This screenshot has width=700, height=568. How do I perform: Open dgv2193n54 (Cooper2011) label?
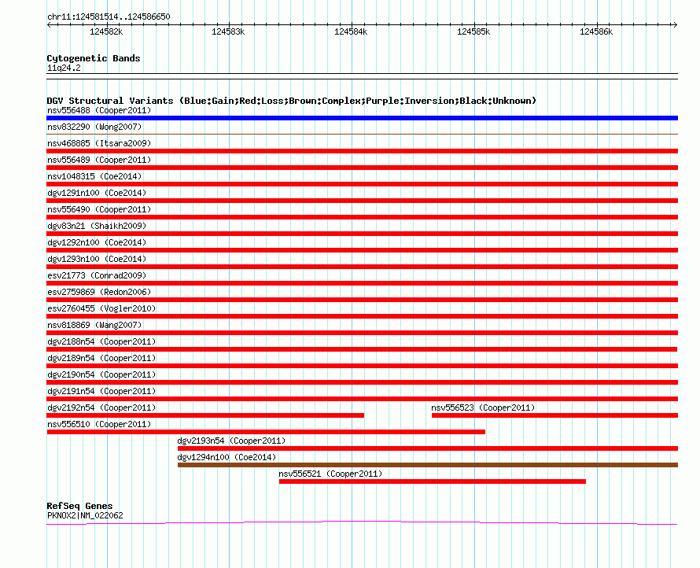click(x=231, y=441)
